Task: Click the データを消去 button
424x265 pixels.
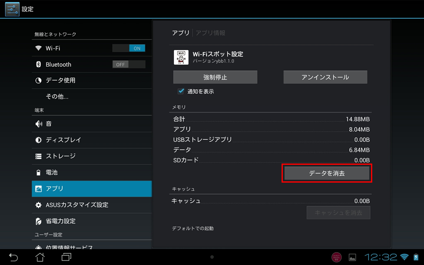Action: tap(327, 173)
